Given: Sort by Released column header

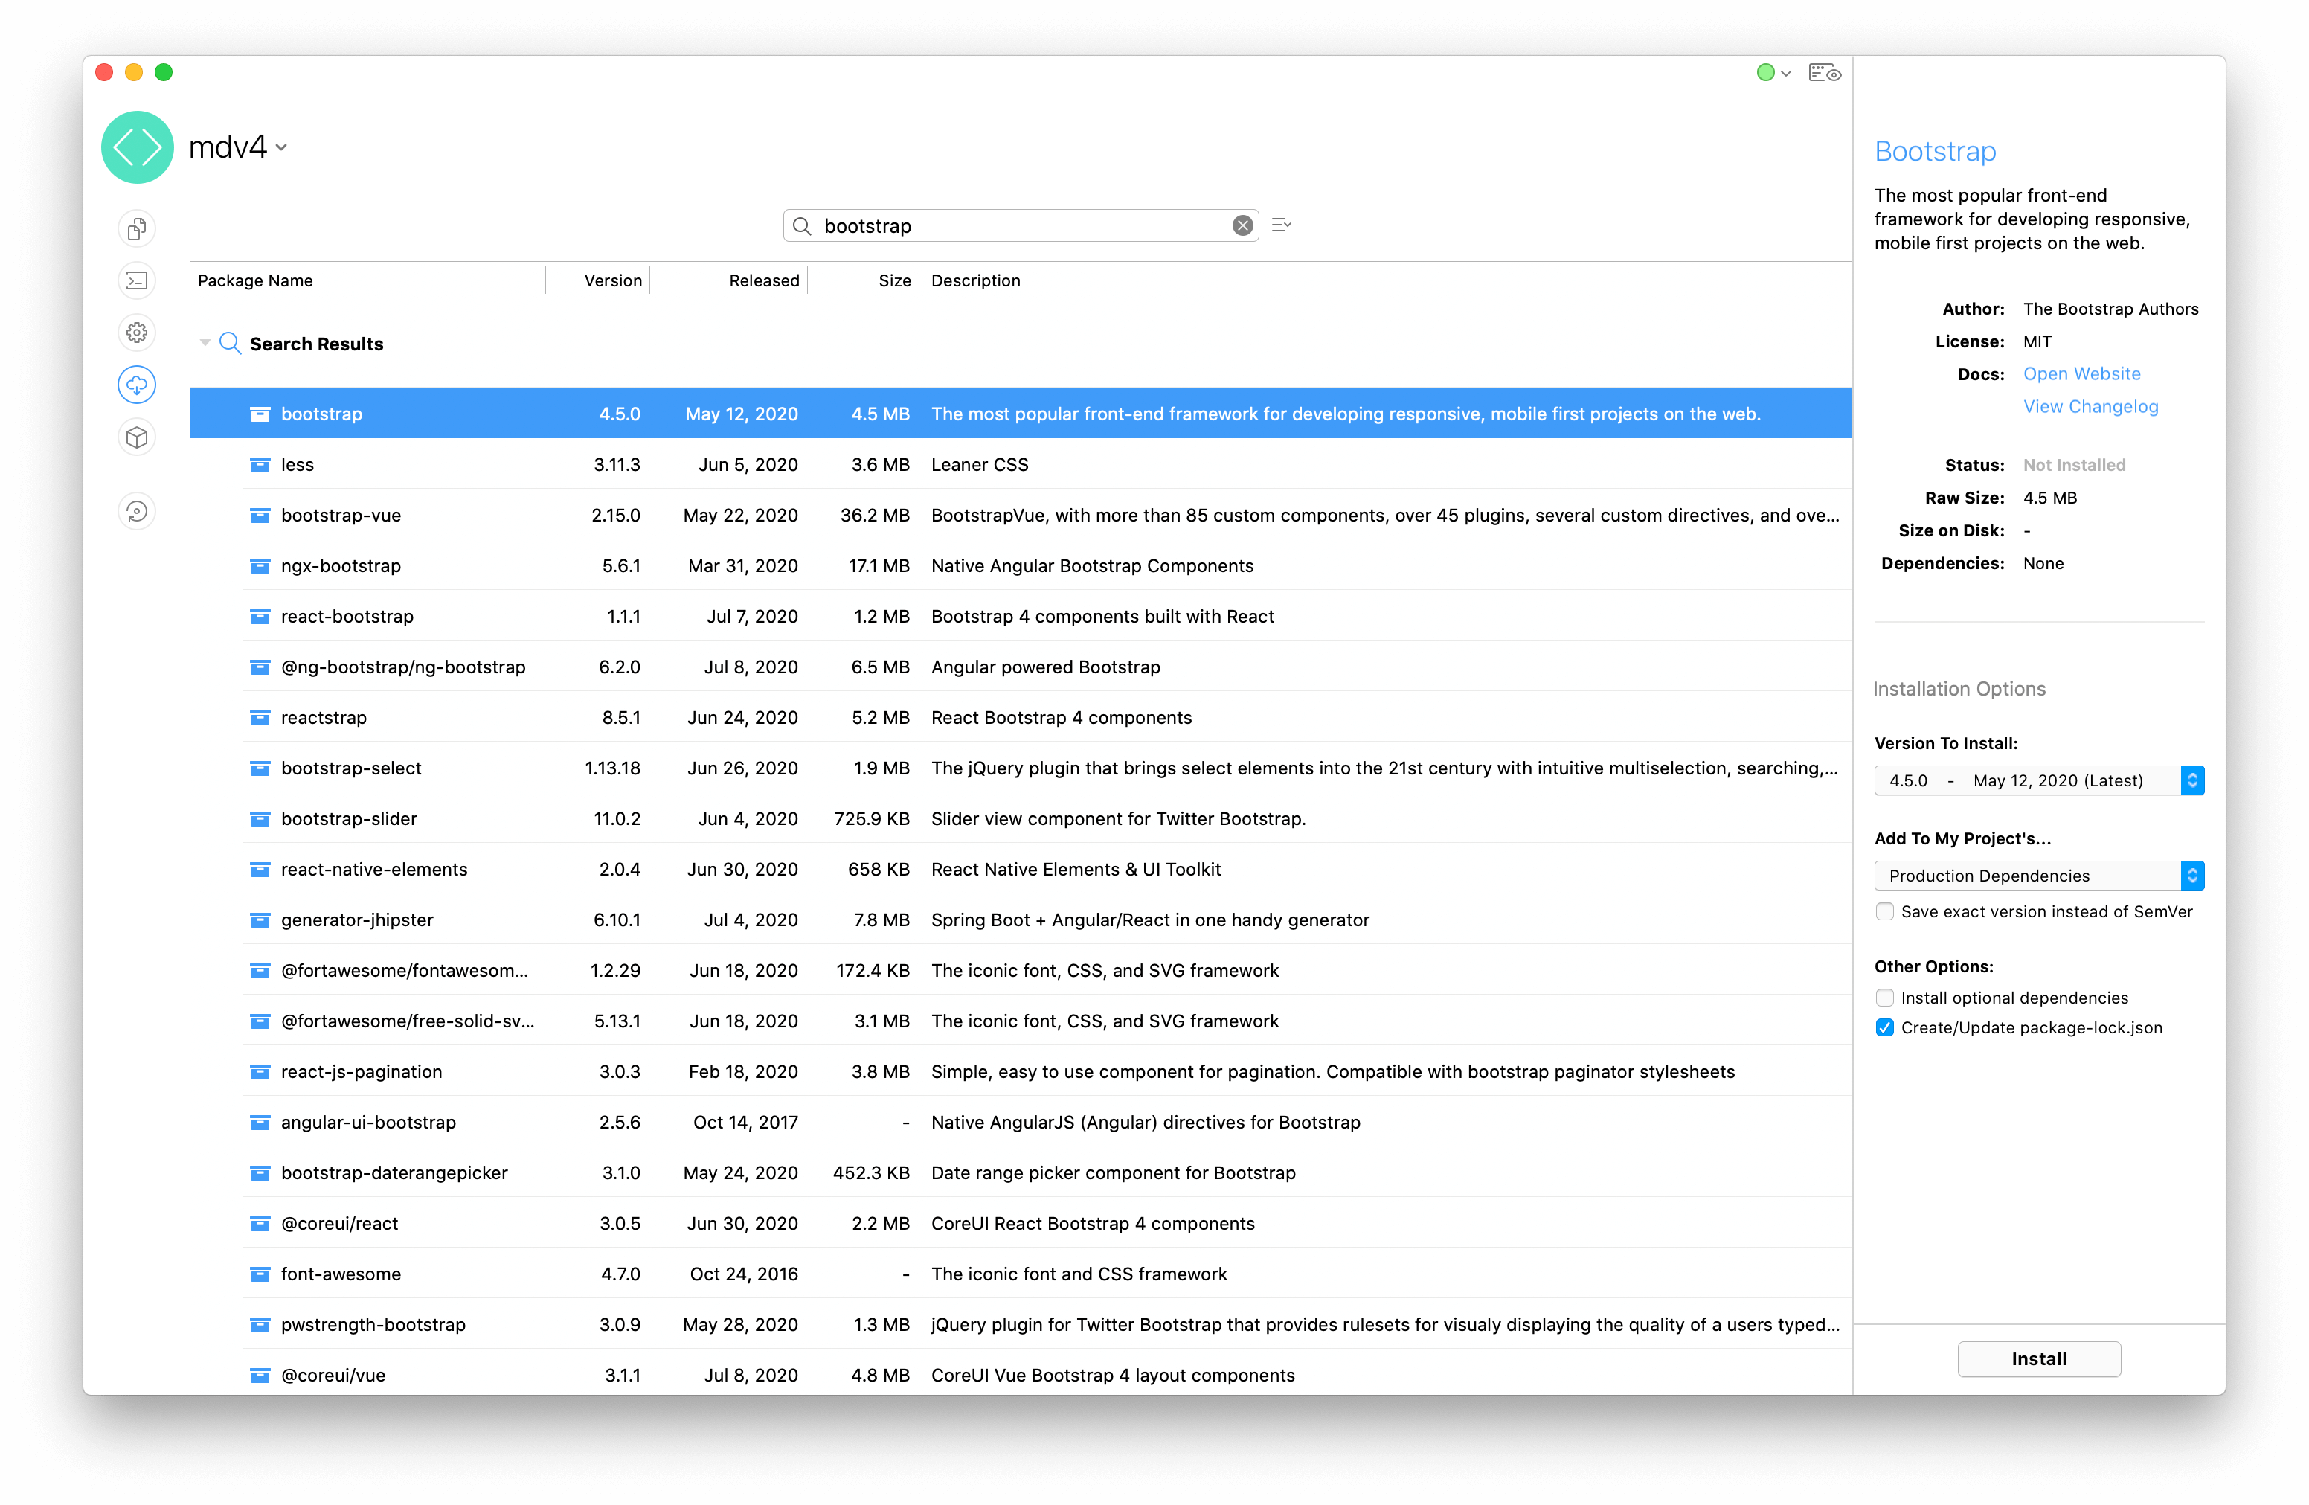Looking at the screenshot, I should [728, 280].
